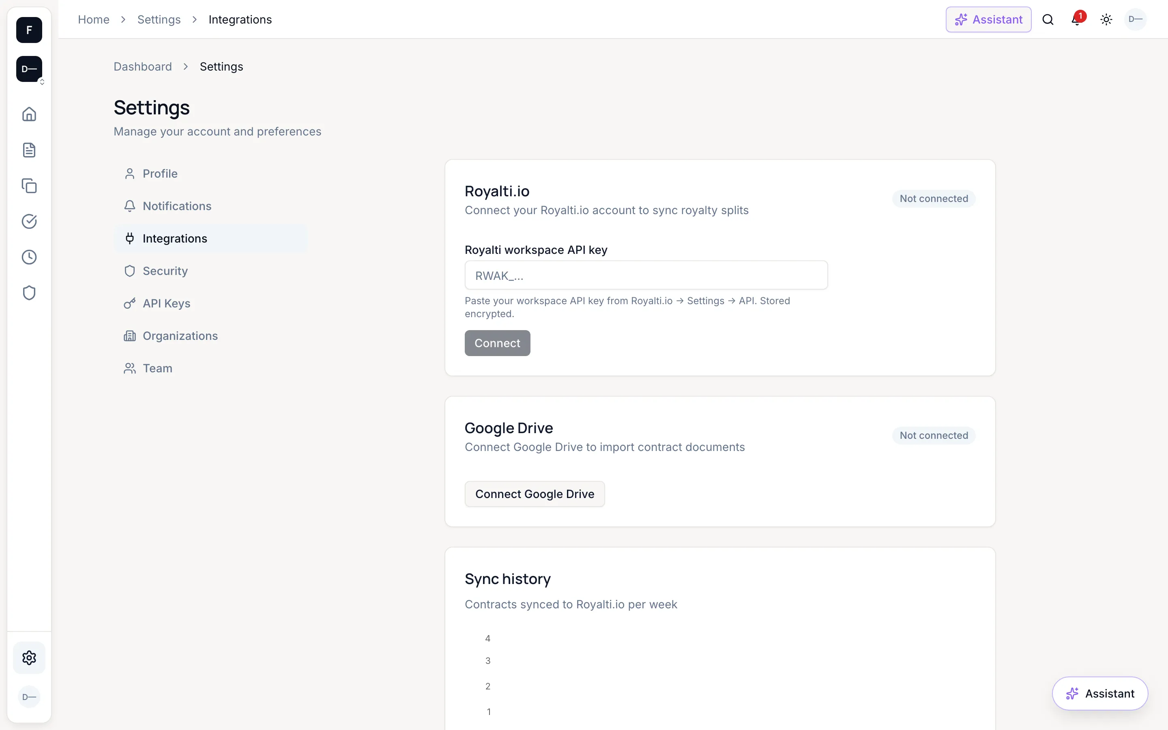Click the Connect Google Drive button
Viewport: 1168px width, 730px height.
coord(534,494)
